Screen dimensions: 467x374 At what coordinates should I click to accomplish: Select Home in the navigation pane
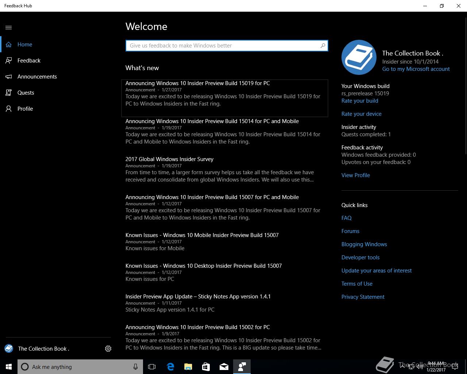coord(25,45)
